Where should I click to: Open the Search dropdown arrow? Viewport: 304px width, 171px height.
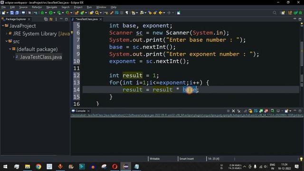(x=101, y=13)
